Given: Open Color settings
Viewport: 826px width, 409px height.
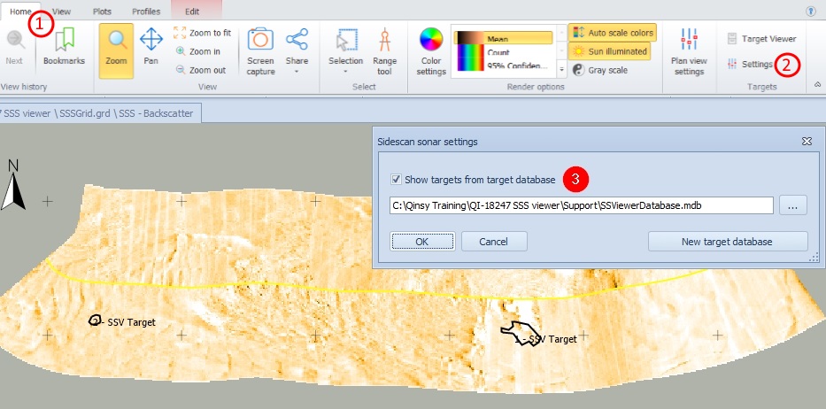Looking at the screenshot, I should click(431, 50).
